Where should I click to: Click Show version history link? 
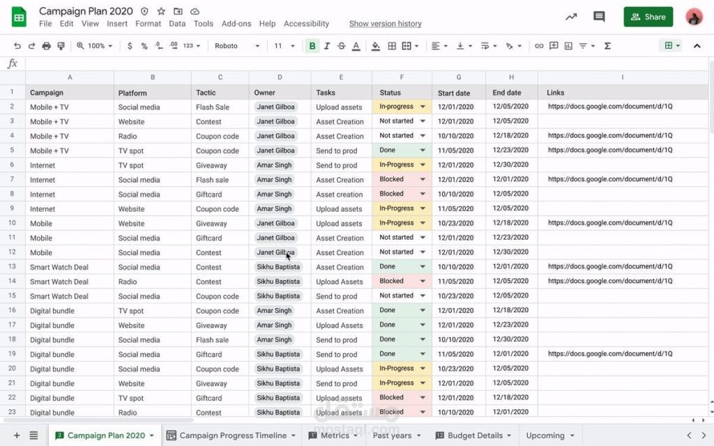(385, 24)
